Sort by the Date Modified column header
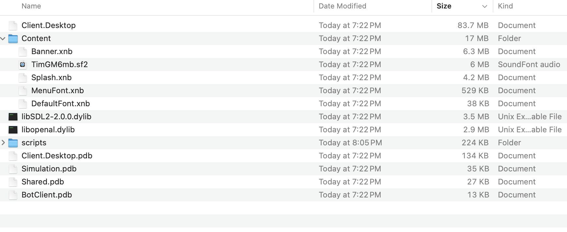Image resolution: width=567 pixels, height=232 pixels. point(342,6)
